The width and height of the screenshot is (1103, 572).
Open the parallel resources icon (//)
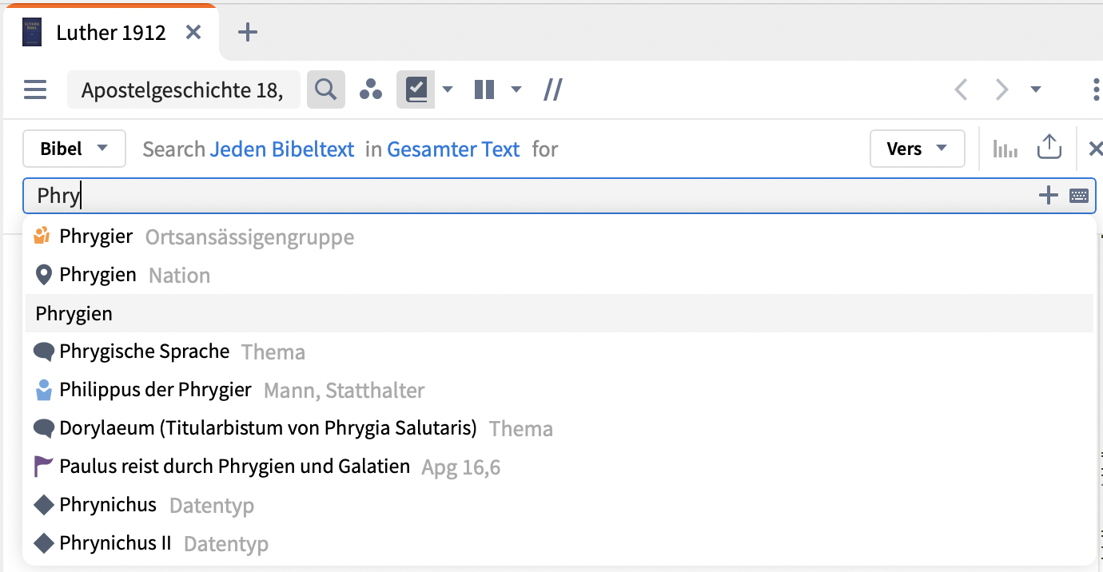tap(552, 89)
